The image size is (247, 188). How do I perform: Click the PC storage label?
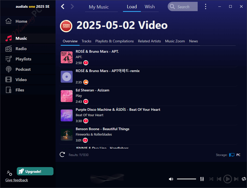coord(238,155)
